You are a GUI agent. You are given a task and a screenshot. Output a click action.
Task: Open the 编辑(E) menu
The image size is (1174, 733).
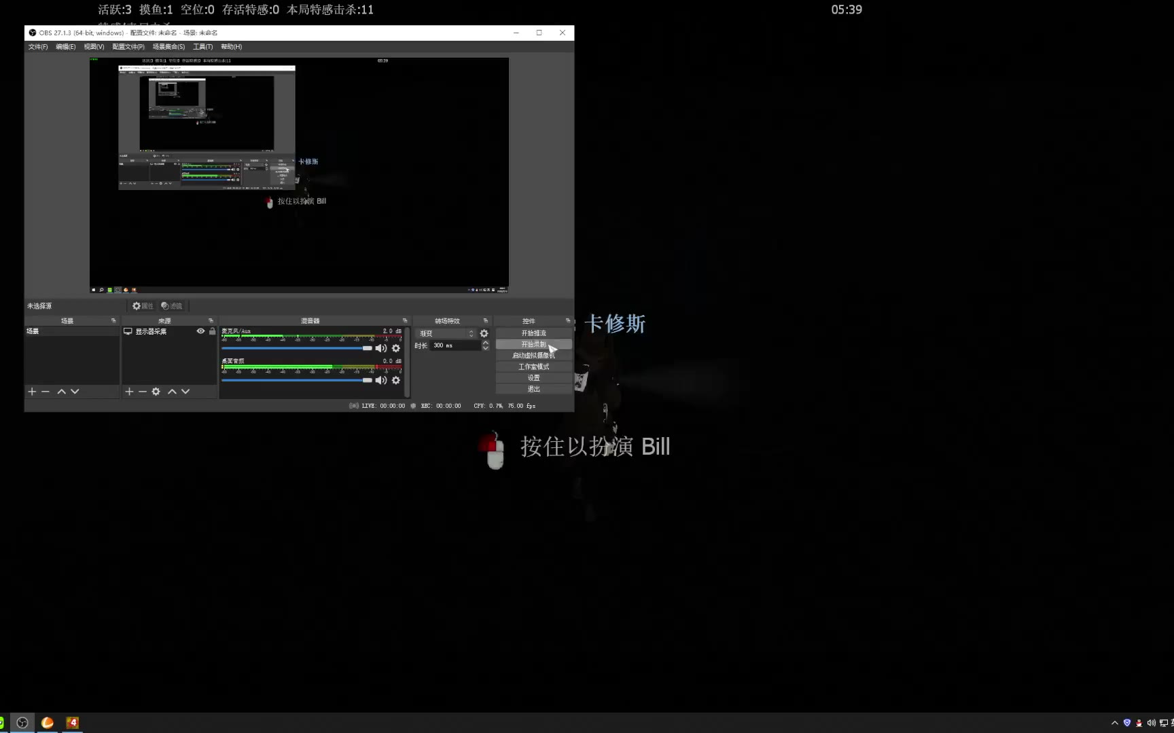pyautogui.click(x=66, y=47)
